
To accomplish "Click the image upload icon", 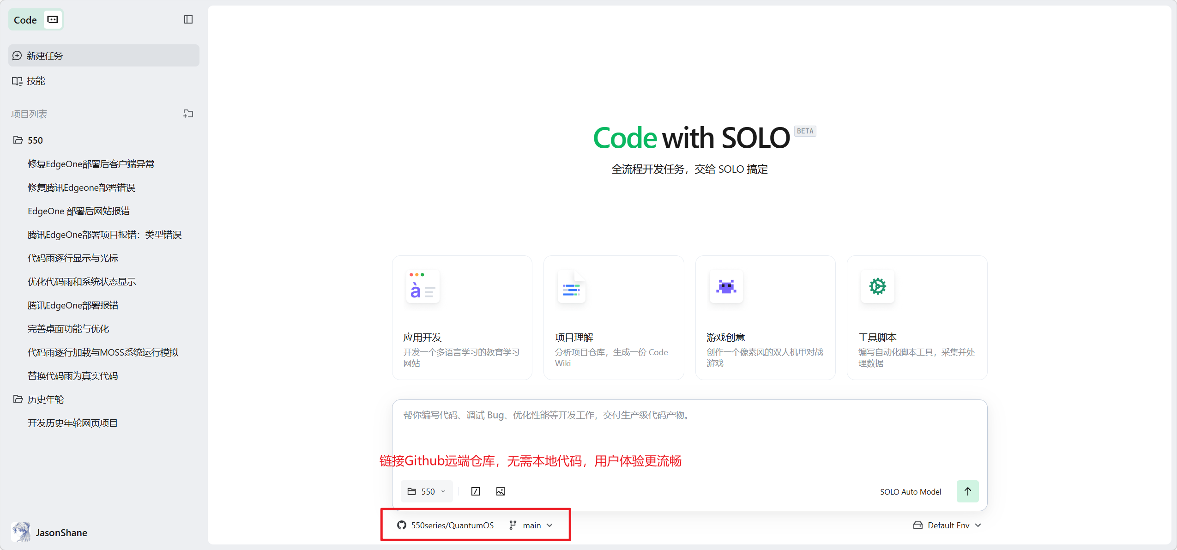I will pyautogui.click(x=500, y=491).
